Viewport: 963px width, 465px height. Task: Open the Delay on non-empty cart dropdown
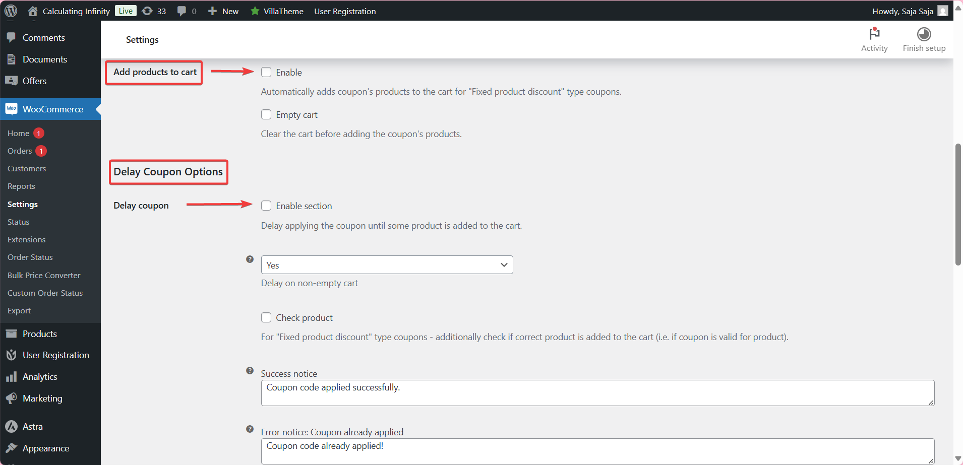click(x=387, y=265)
